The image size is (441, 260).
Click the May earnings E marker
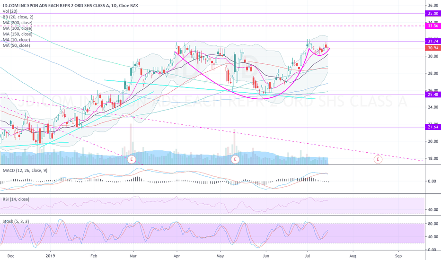tap(235, 159)
